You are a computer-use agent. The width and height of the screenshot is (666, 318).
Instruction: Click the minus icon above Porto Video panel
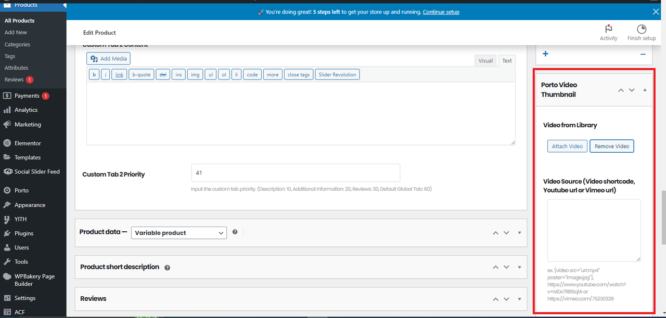pos(643,54)
